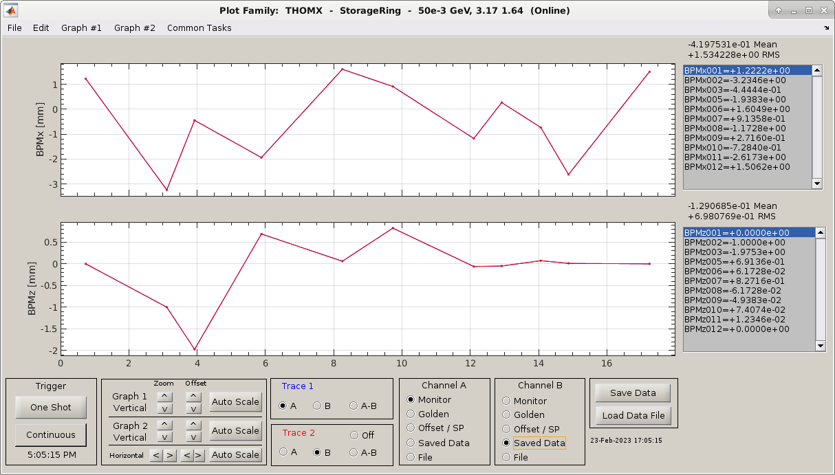This screenshot has width=835, height=475.
Task: Click the menu bar dock arrow icon
Action: click(x=826, y=28)
